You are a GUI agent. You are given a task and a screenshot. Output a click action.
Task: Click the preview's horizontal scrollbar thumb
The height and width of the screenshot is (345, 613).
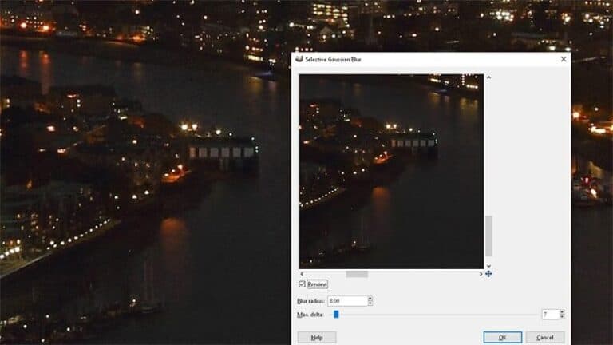click(357, 274)
